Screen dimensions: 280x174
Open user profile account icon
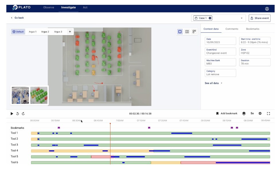coord(267,9)
